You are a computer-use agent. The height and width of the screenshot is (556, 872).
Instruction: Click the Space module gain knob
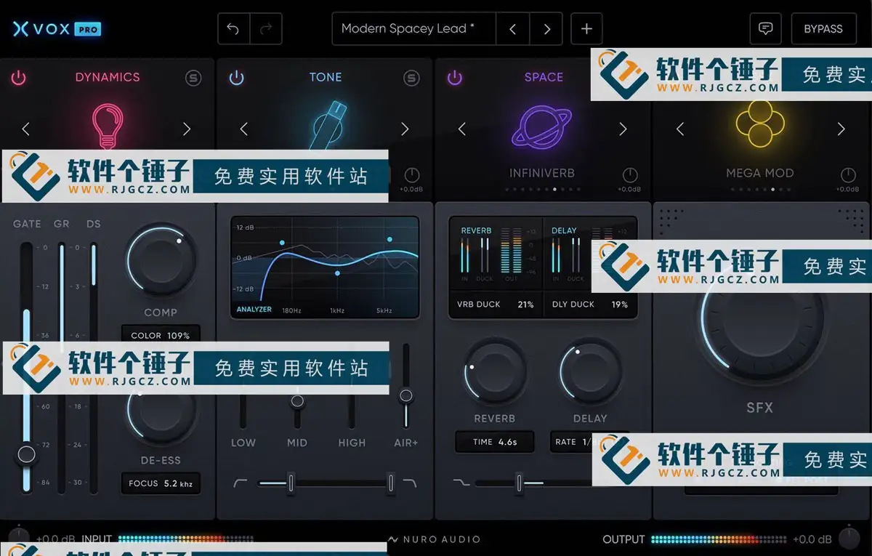click(630, 175)
